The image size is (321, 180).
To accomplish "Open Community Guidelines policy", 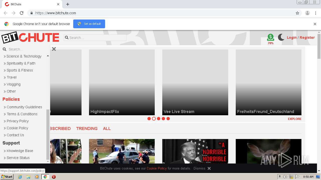I will pos(24,107).
